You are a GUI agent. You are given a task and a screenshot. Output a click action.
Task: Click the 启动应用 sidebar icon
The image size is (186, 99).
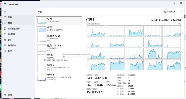click(5, 34)
